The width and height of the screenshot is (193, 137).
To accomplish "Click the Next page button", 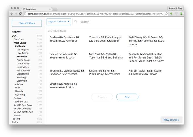I will (x=127, y=97).
